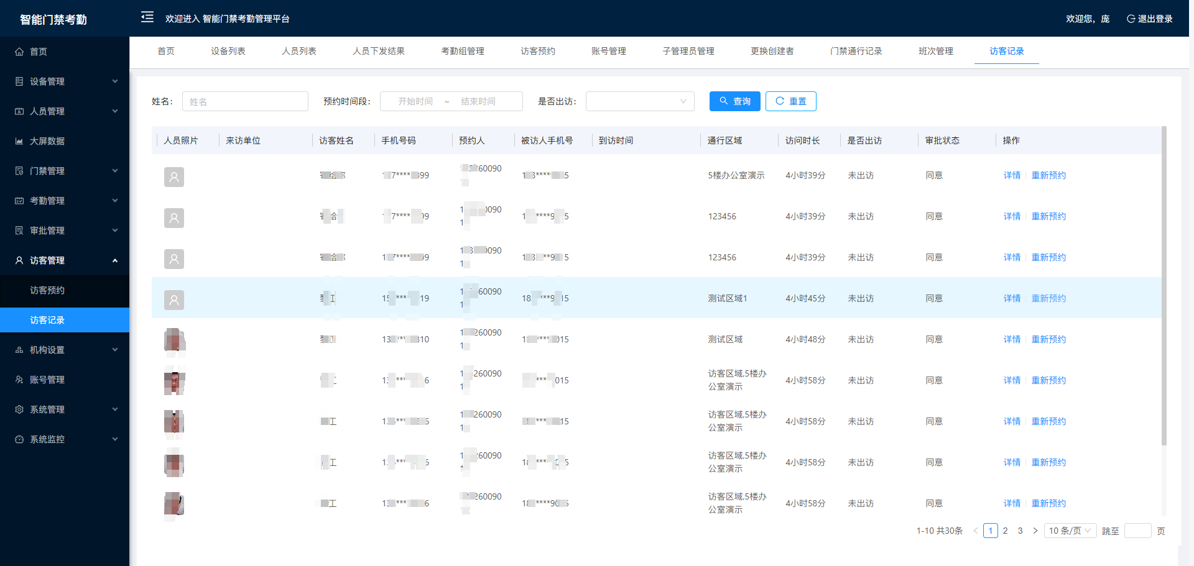The width and height of the screenshot is (1194, 566).
Task: Open the 是否出访 dropdown
Action: point(640,101)
